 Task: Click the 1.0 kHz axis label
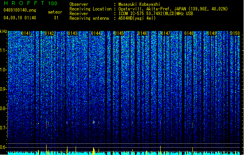[3, 70]
